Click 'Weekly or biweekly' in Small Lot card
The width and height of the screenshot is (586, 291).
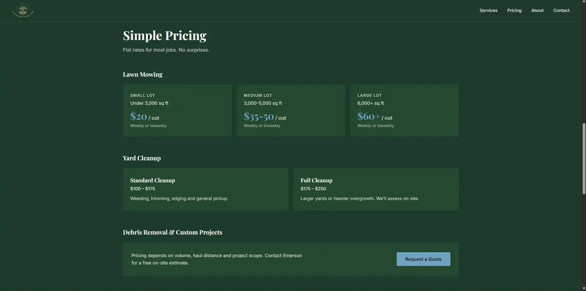coord(148,125)
